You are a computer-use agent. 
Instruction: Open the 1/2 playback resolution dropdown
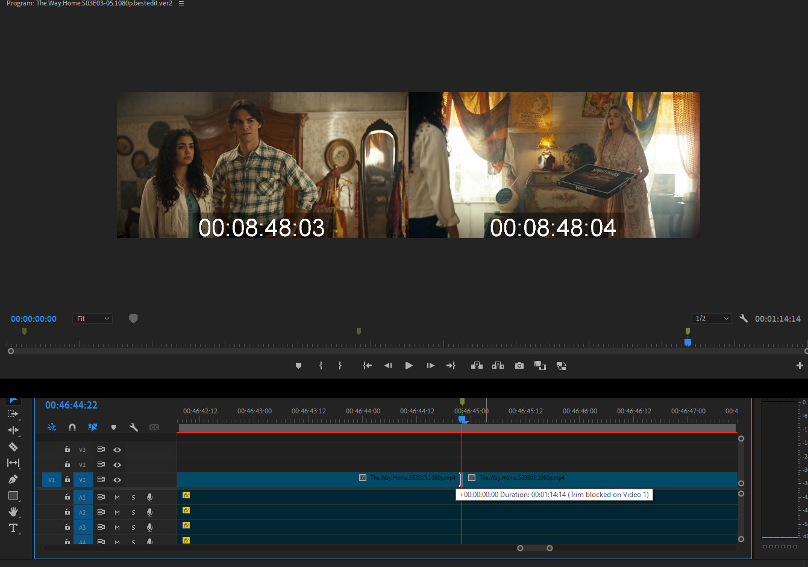(x=712, y=318)
